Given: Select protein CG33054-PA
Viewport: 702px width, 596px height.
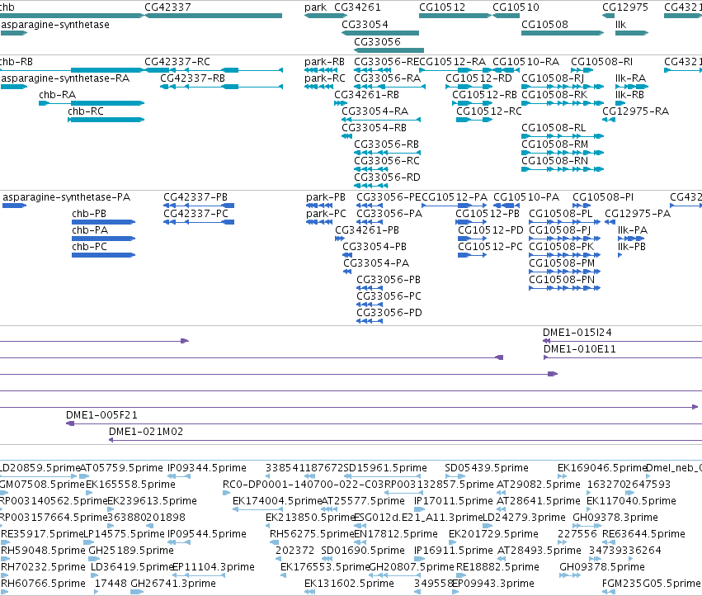Looking at the screenshot, I should pos(376,263).
